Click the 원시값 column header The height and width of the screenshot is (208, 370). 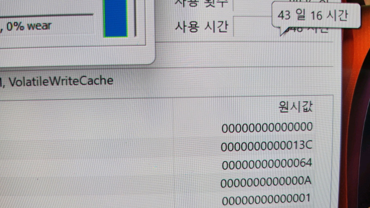295,107
